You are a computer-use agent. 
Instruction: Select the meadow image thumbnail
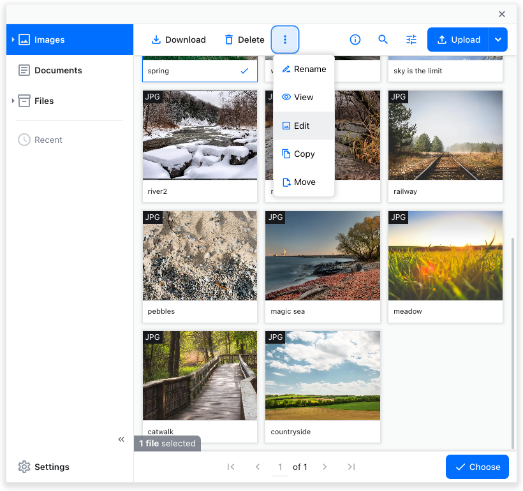click(445, 256)
